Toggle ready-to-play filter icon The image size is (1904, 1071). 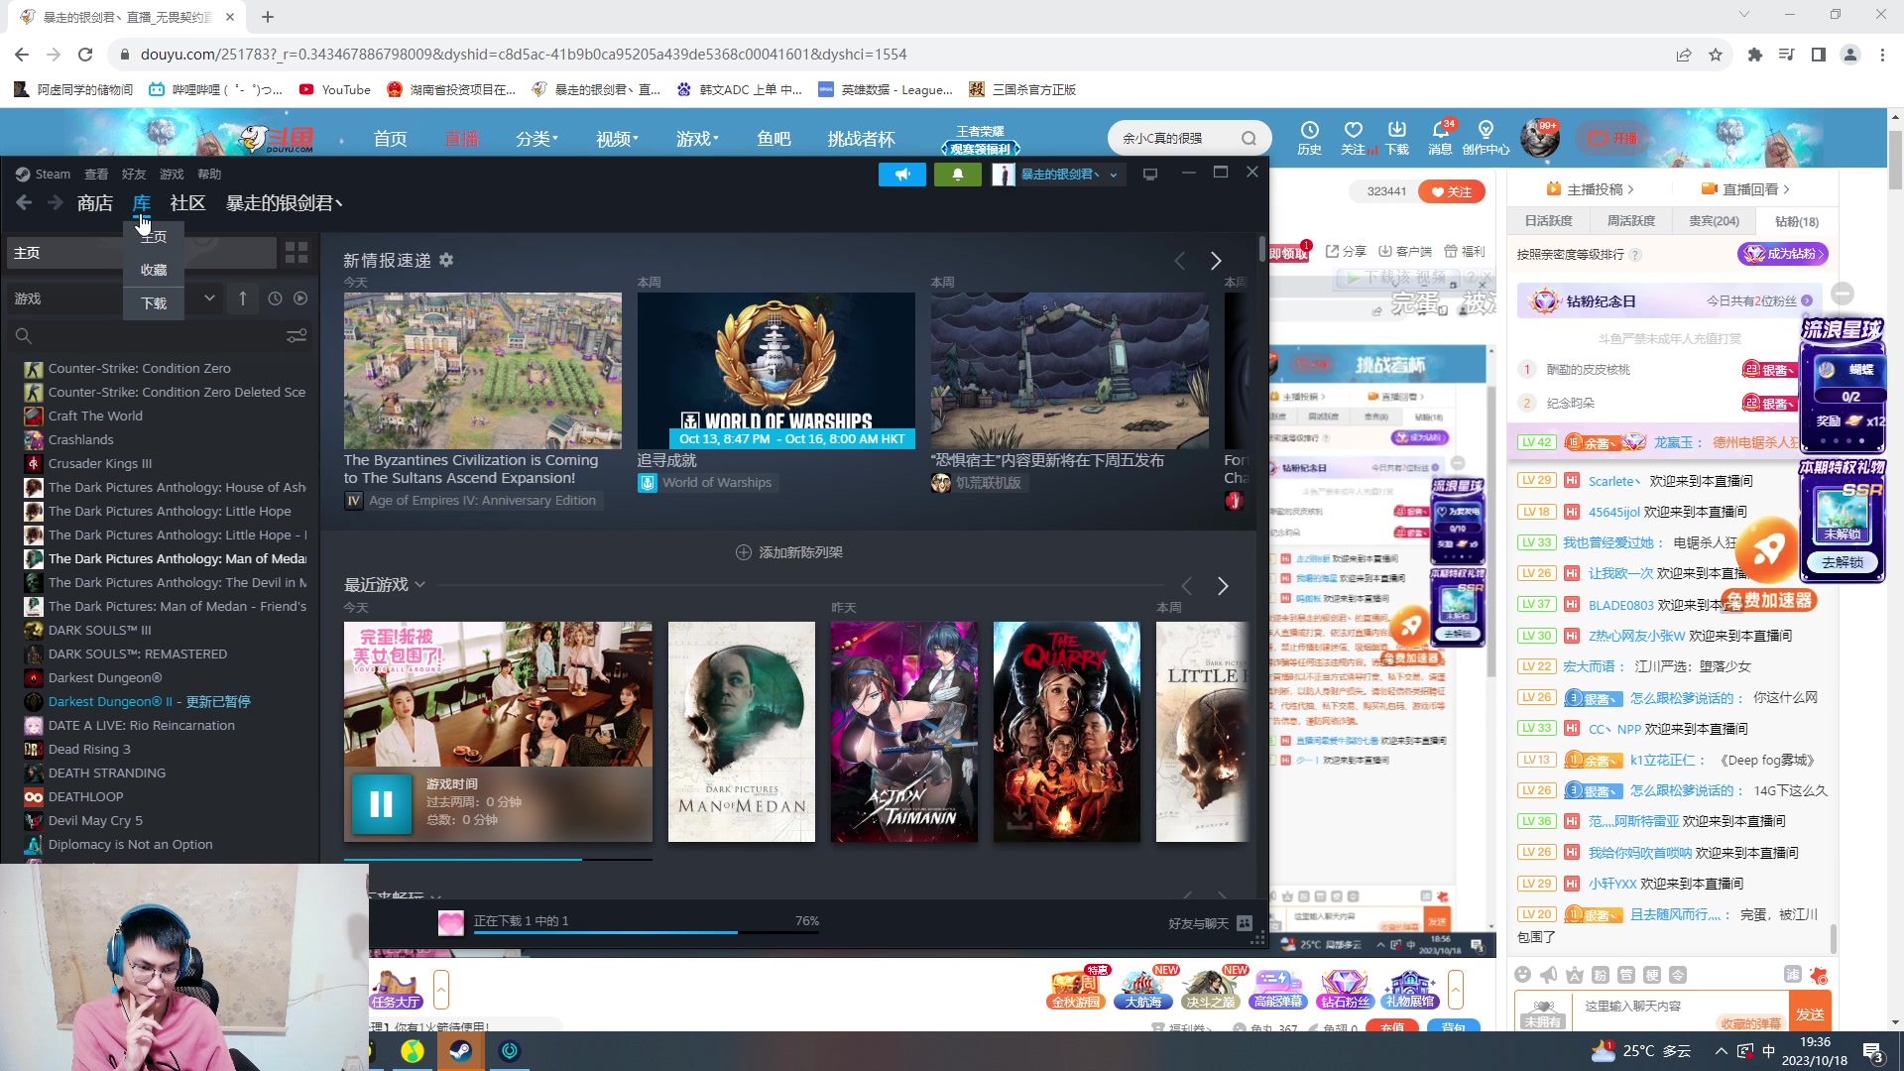(300, 298)
